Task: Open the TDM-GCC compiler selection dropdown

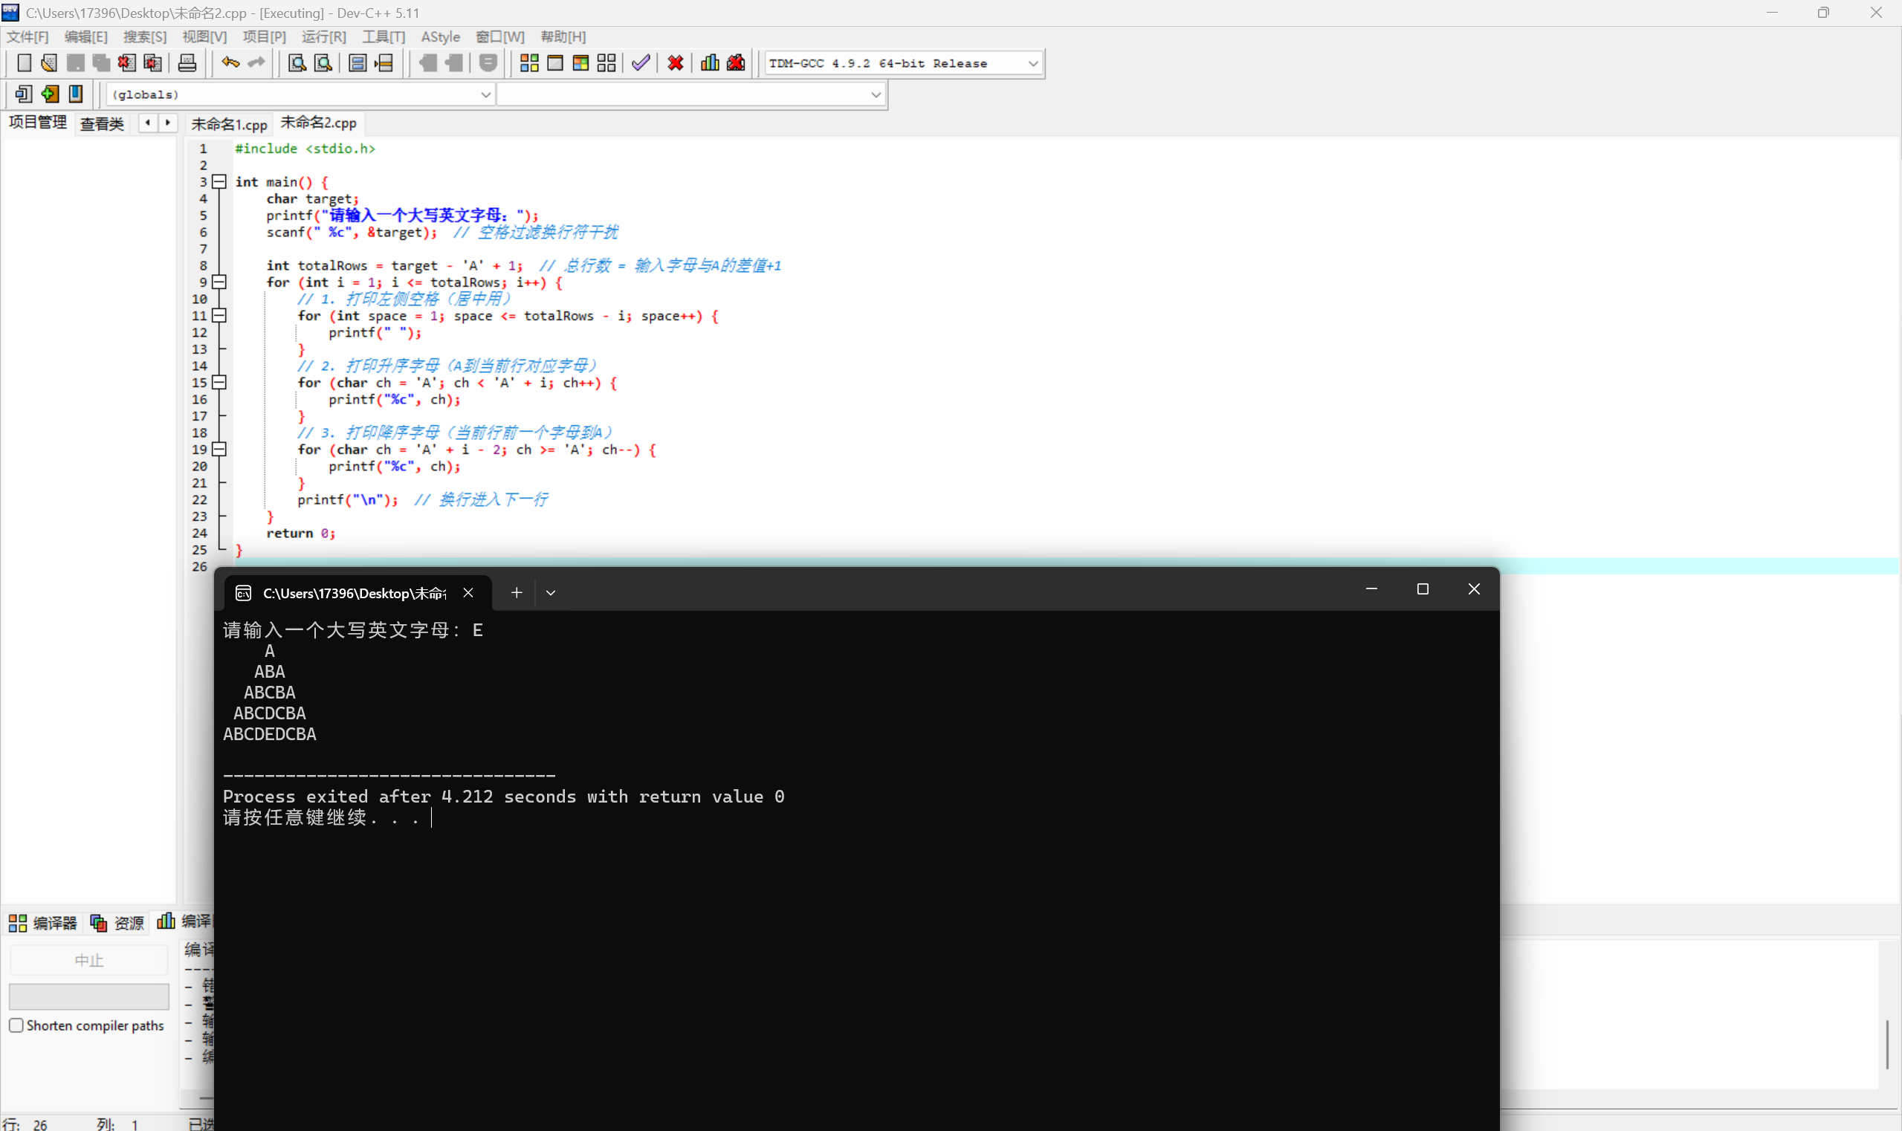Action: coord(1033,63)
